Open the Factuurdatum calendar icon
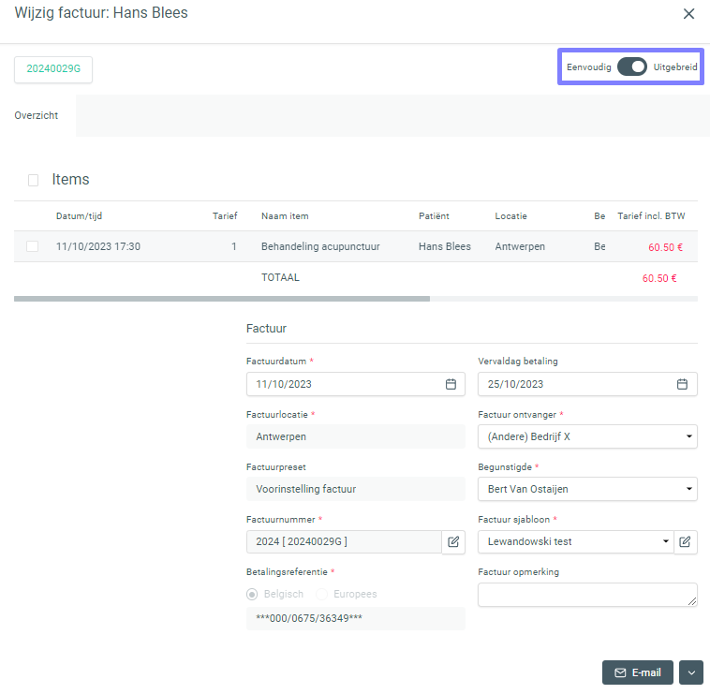This screenshot has width=710, height=694. pyautogui.click(x=451, y=384)
